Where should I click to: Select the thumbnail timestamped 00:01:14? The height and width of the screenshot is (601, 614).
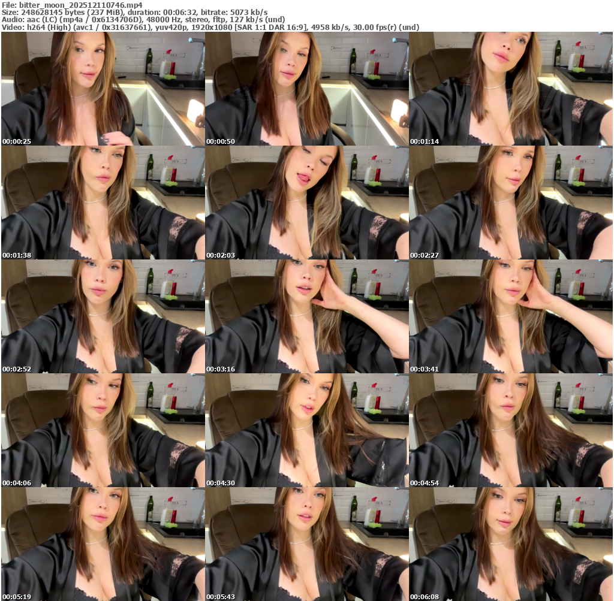point(511,89)
